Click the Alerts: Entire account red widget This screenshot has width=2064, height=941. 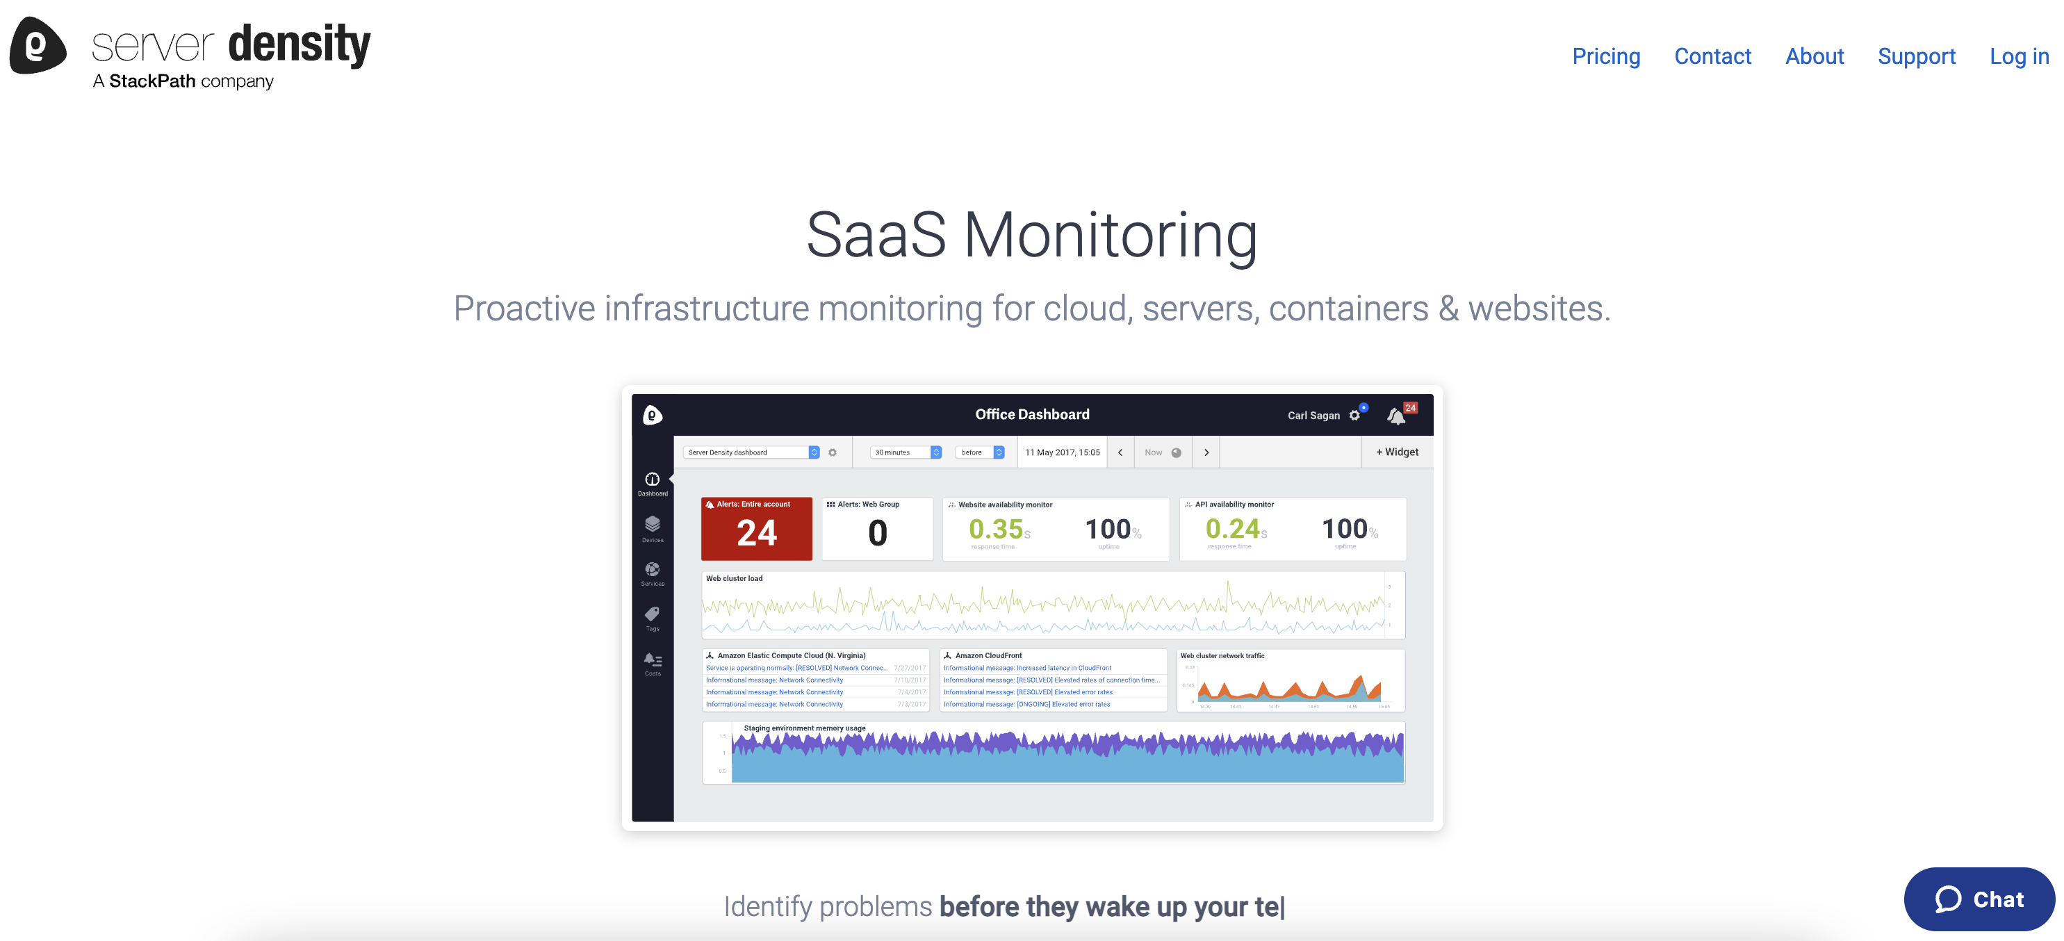[756, 529]
